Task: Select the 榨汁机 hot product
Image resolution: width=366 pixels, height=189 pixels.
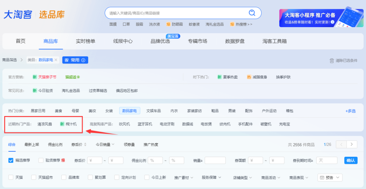Action: point(71,124)
